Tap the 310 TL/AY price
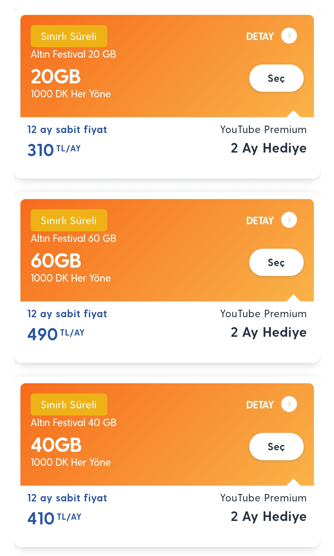 pyautogui.click(x=54, y=150)
